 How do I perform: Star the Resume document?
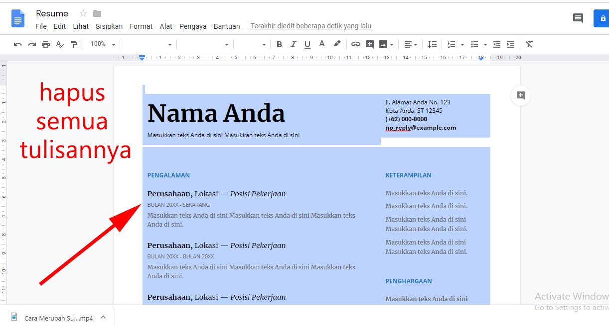[x=83, y=13]
